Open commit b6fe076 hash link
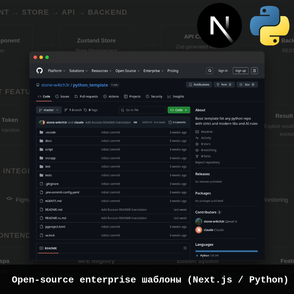This screenshot has width=294, height=294. click(147, 122)
